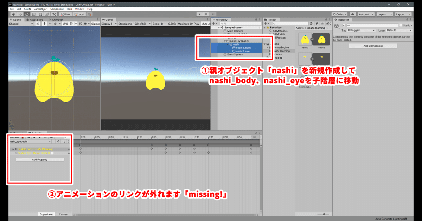Image resolution: width=422 pixels, height=221 pixels.
Task: Switch to the Animator tab
Action: 55,20
